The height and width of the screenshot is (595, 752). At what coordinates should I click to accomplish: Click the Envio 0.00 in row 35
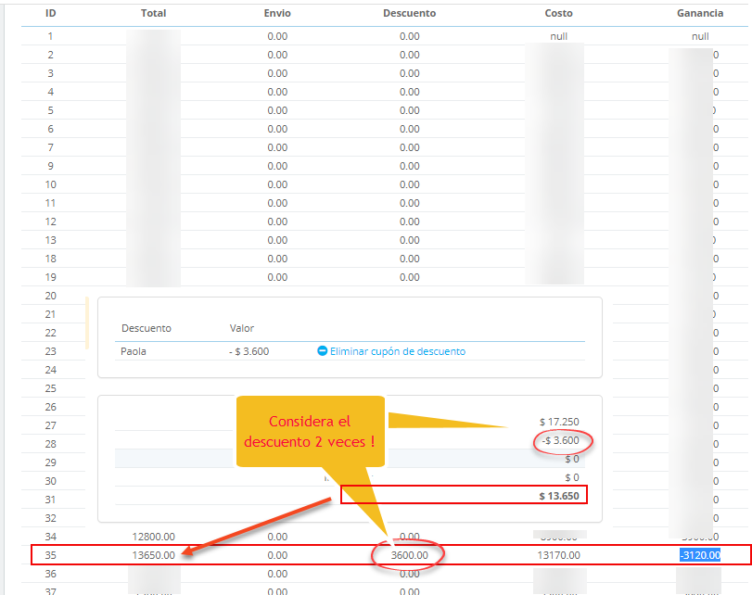tap(277, 555)
